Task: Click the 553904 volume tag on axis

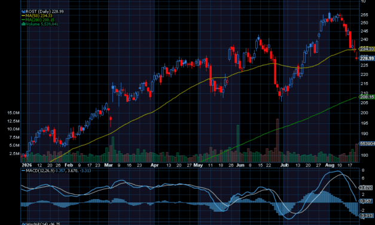Action: pos(367,144)
